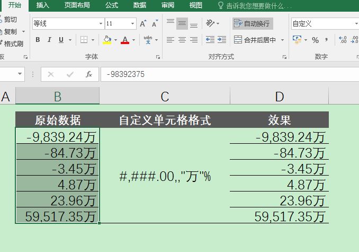Apply the yellow fill color bucket

(x=107, y=40)
